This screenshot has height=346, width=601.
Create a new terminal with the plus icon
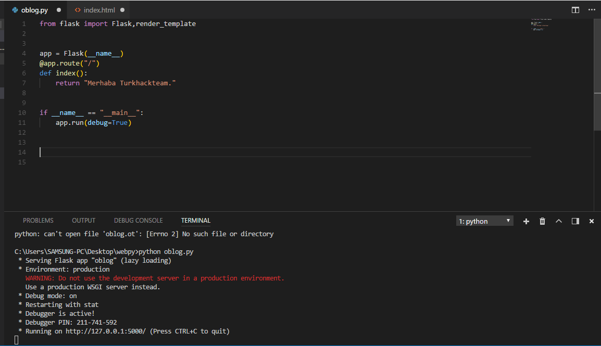pos(526,221)
